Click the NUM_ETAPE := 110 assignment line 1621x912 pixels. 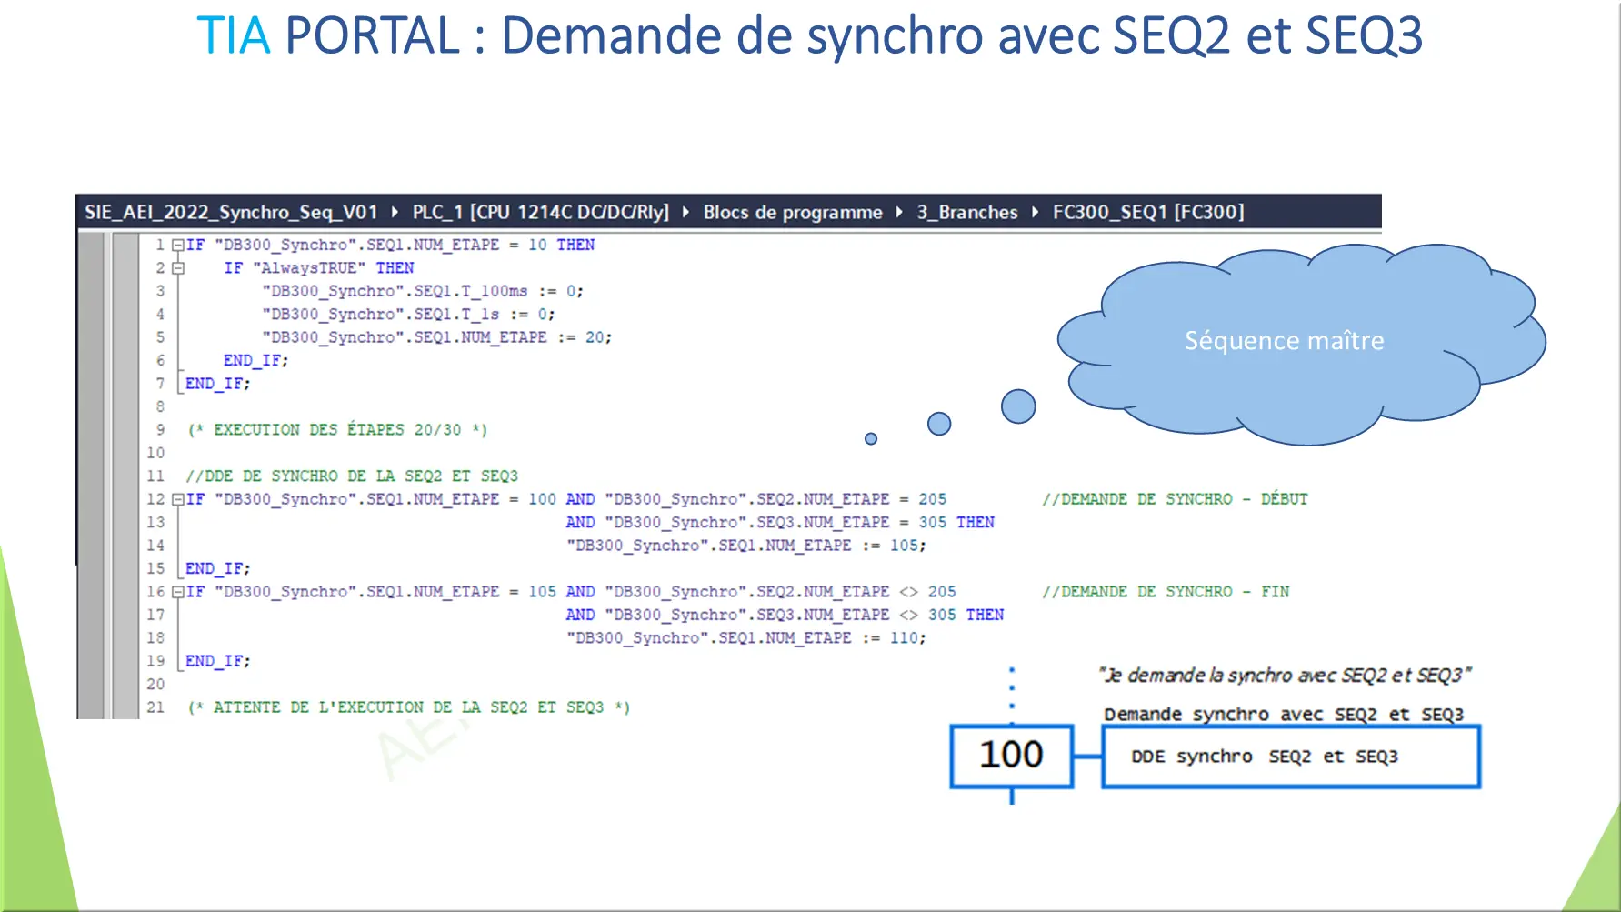745,638
